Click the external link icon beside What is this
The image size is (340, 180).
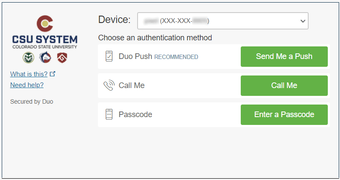click(x=53, y=74)
